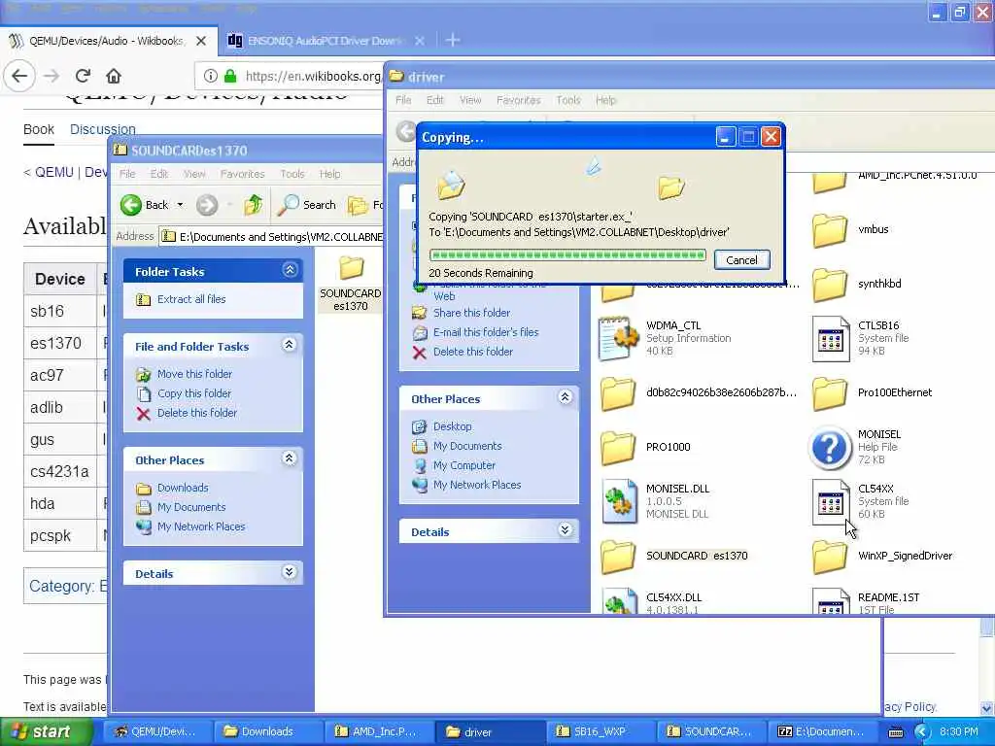Image resolution: width=995 pixels, height=746 pixels.
Task: Select the vmbus folder
Action: coord(850,229)
